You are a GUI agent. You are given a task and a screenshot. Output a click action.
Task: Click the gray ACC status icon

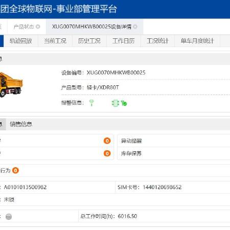click(x=9, y=217)
